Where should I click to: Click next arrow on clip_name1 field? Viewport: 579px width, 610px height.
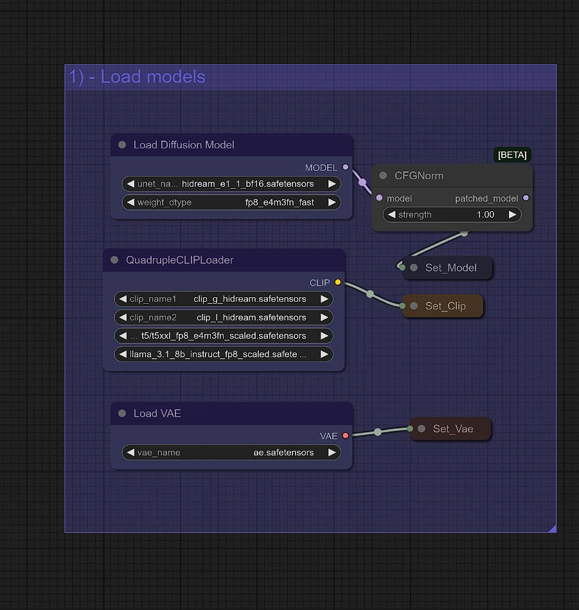pyautogui.click(x=324, y=299)
